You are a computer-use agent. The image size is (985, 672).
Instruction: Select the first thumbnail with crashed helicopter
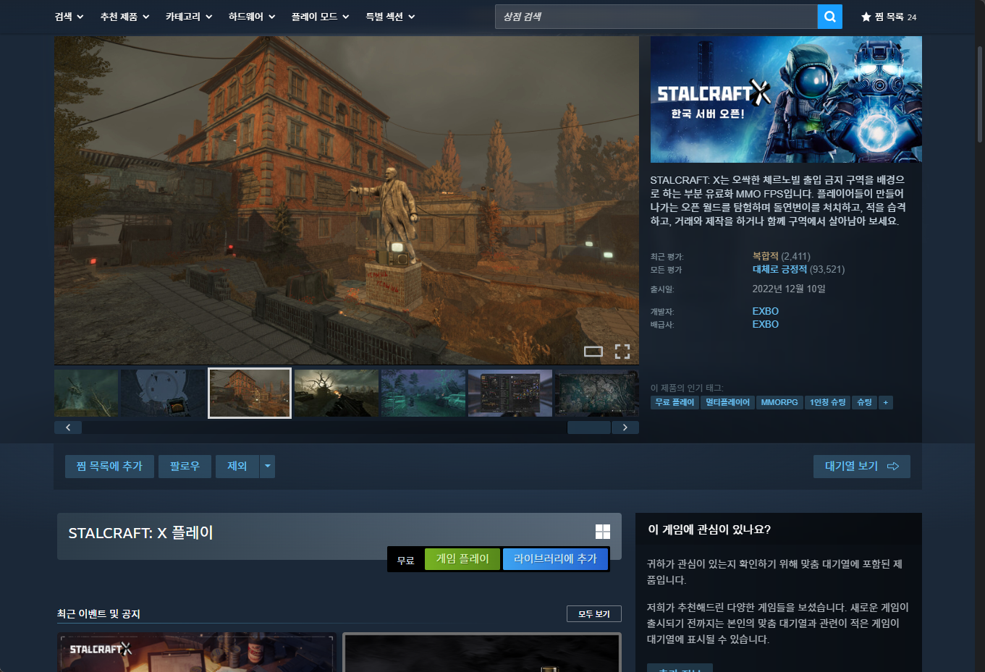[x=86, y=393]
